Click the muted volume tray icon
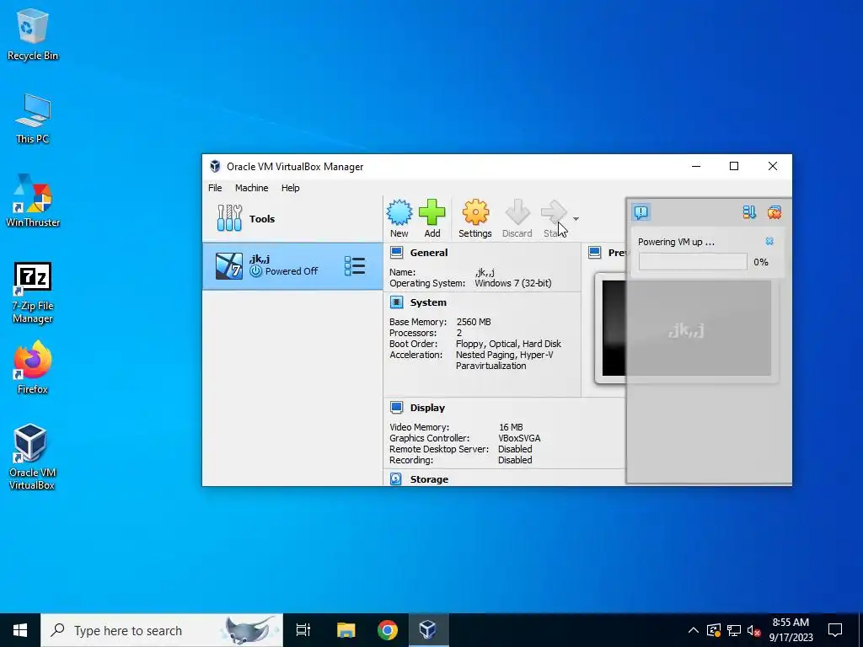The height and width of the screenshot is (647, 863). click(753, 630)
